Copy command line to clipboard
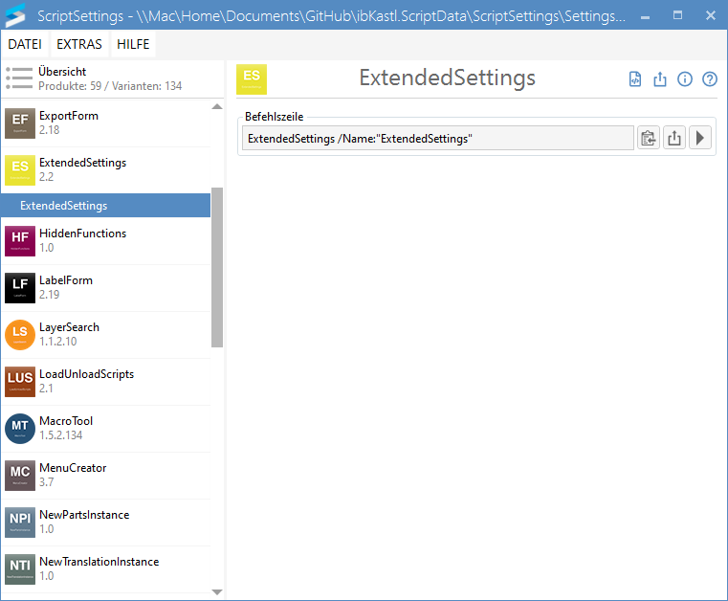This screenshot has width=728, height=601. pos(649,139)
